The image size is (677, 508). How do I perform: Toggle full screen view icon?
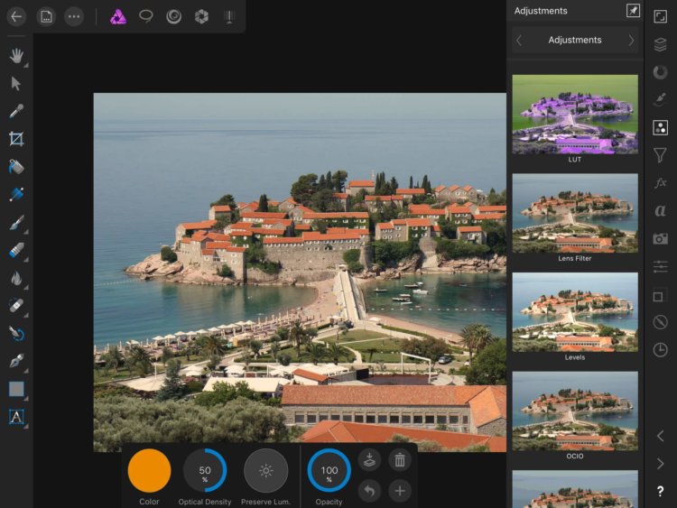pos(660,17)
